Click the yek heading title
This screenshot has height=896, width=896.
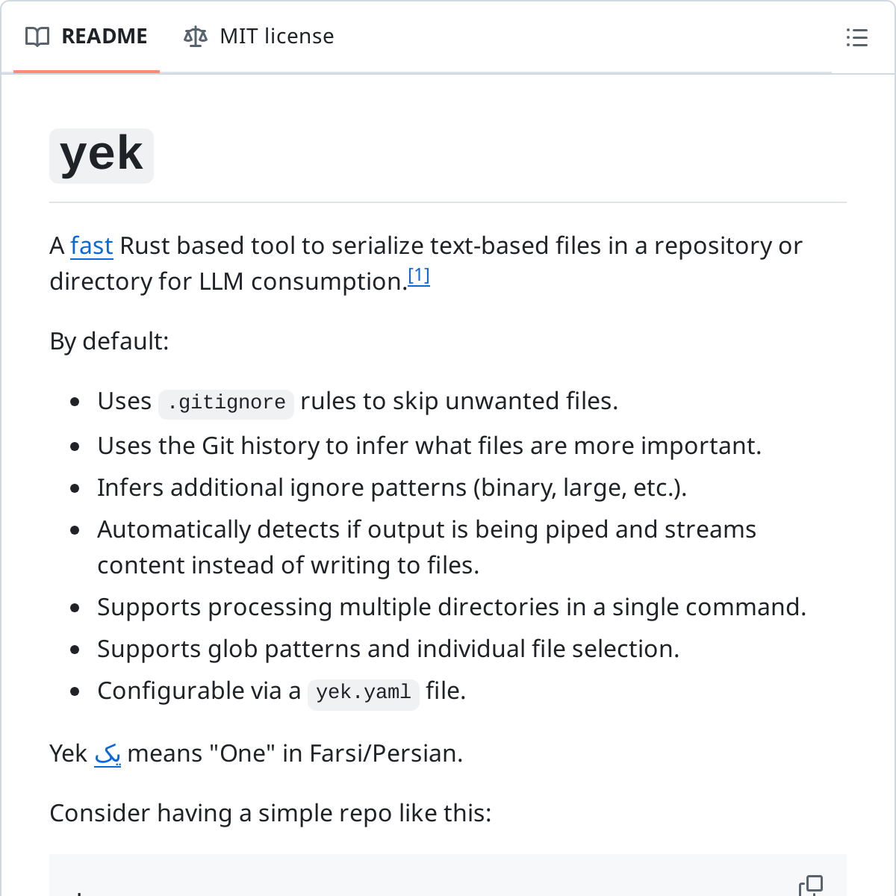pos(102,155)
